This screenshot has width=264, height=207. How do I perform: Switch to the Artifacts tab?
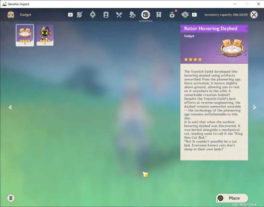(x=93, y=15)
